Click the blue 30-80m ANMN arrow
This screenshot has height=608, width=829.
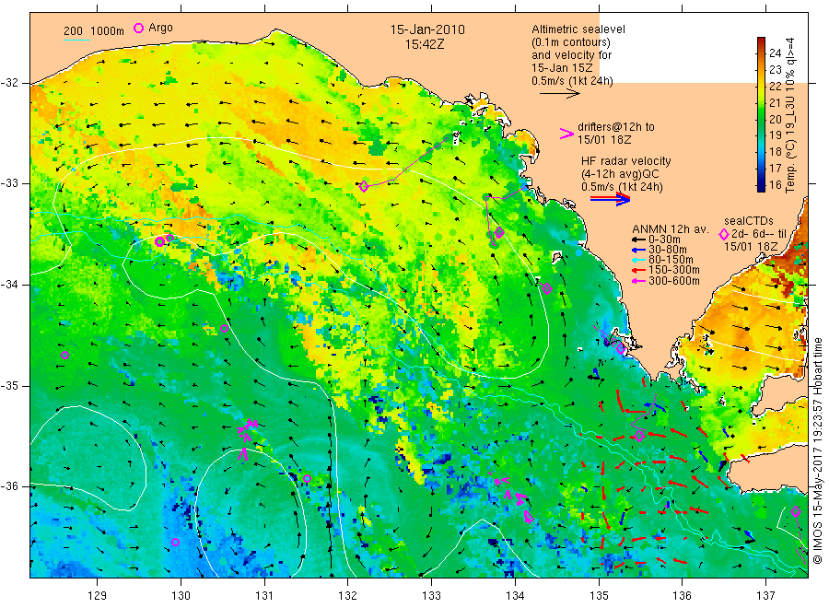638,250
